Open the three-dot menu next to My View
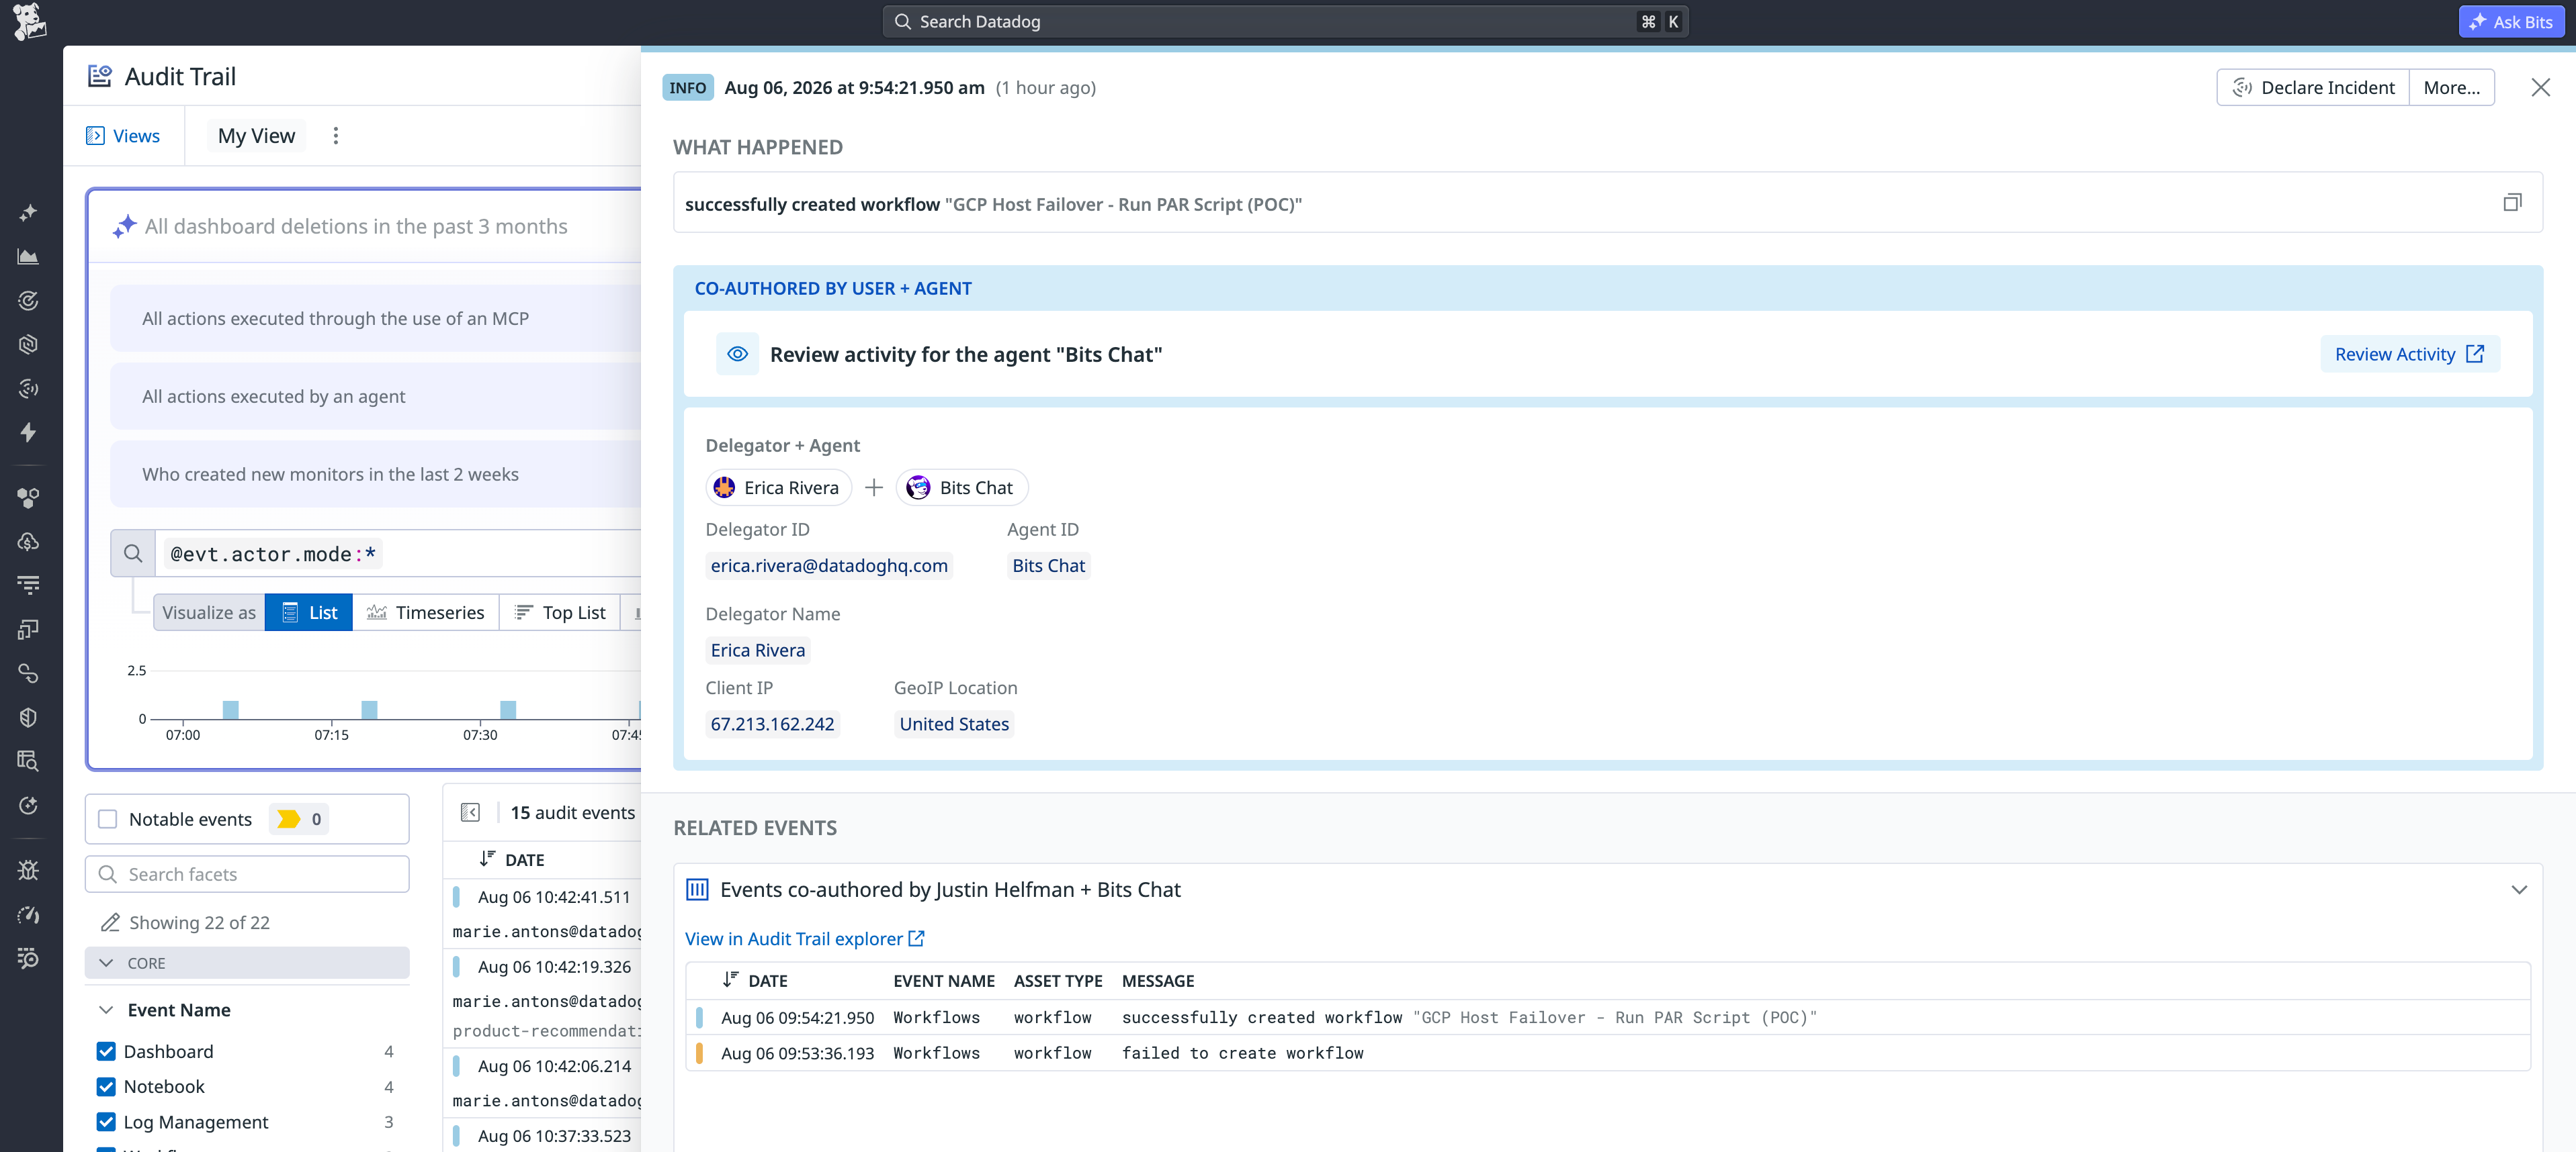Screen dimensions: 2576x1152 pos(336,136)
